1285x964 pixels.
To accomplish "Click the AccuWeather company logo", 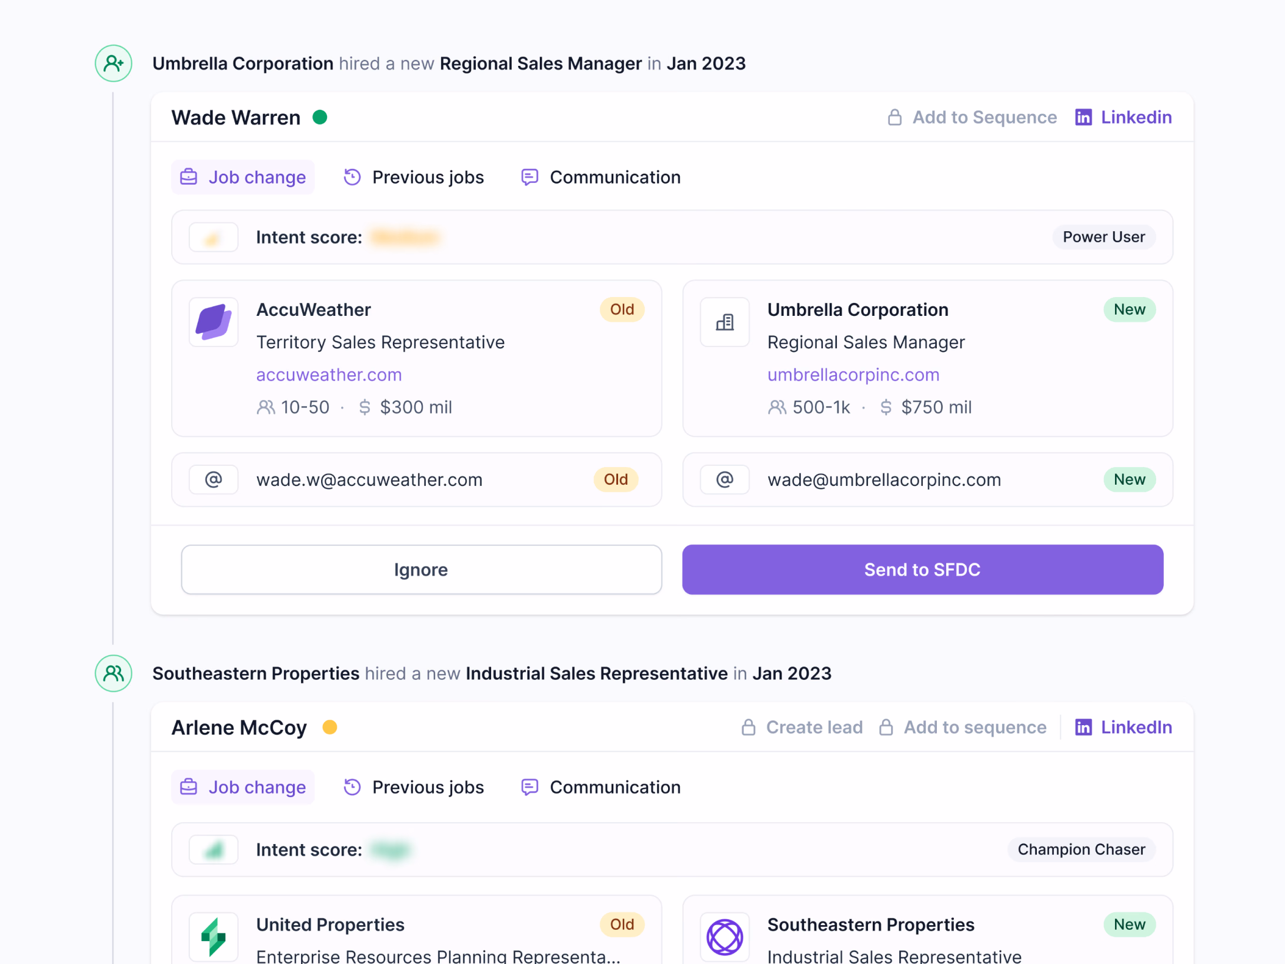I will pos(213,322).
